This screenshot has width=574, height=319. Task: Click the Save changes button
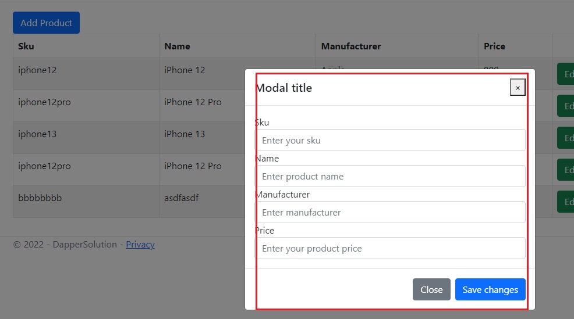coord(490,289)
